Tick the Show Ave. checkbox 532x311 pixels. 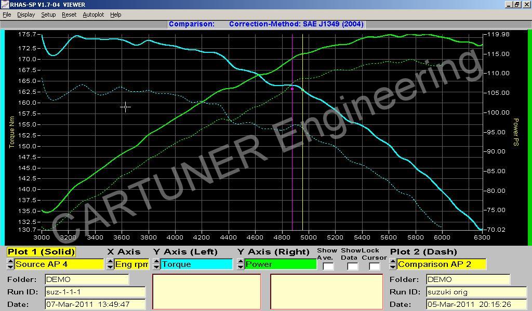[328, 266]
